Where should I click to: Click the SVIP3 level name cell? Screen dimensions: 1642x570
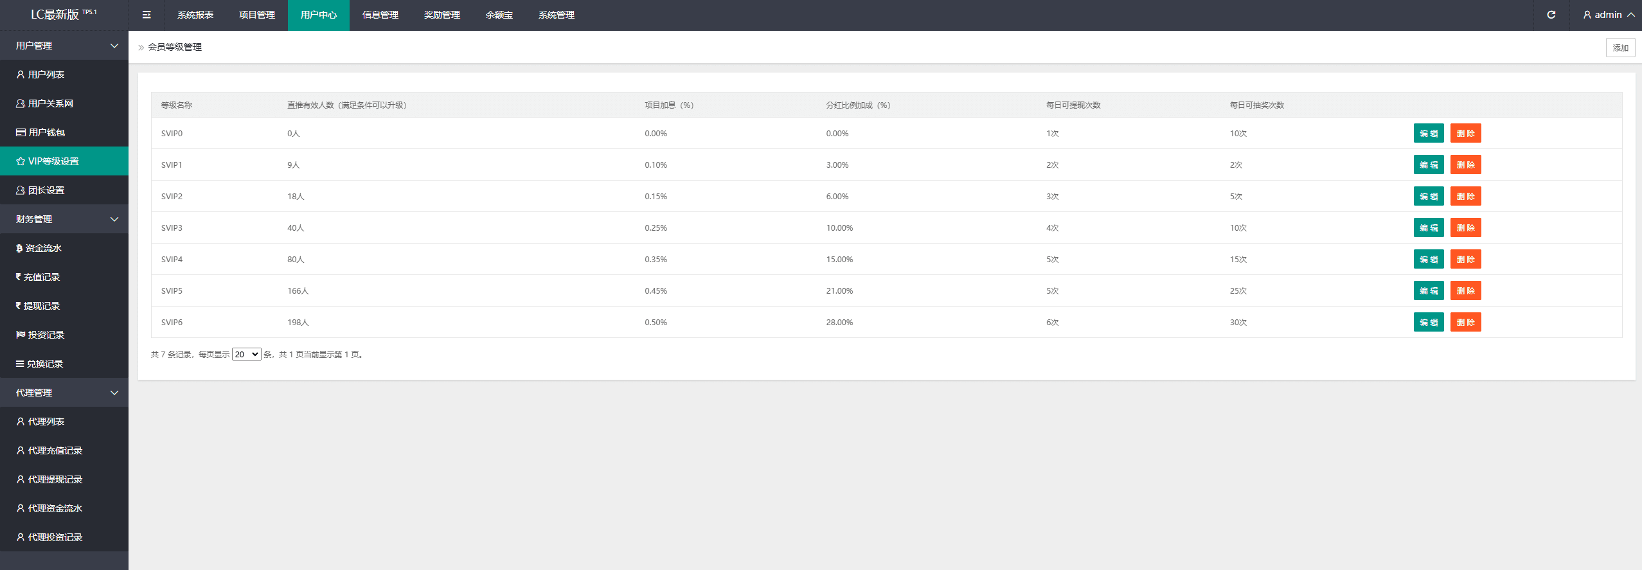[172, 227]
